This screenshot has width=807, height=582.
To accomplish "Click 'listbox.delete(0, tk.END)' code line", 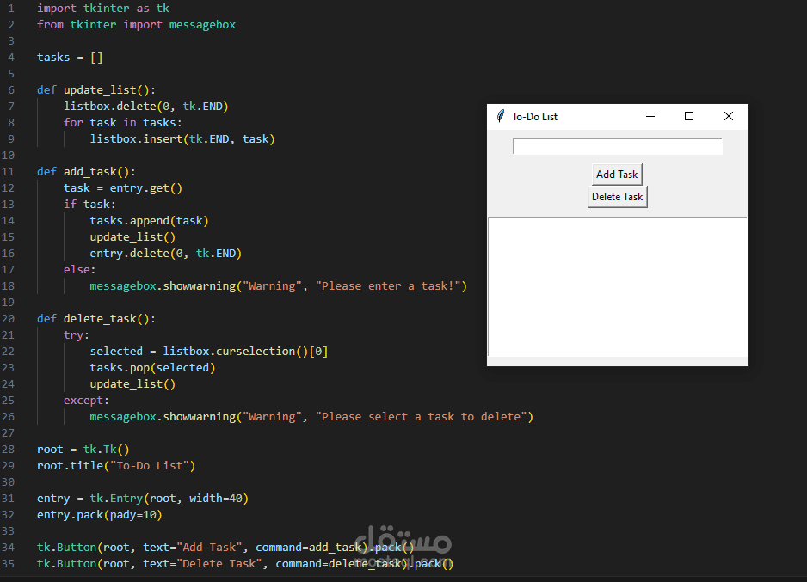I will (x=145, y=107).
